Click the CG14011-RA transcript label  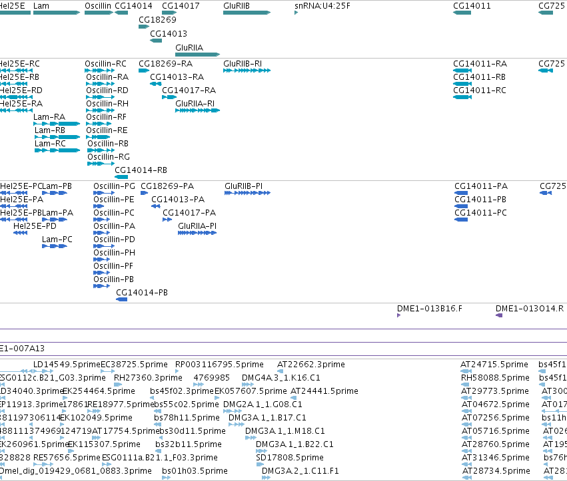(480, 64)
